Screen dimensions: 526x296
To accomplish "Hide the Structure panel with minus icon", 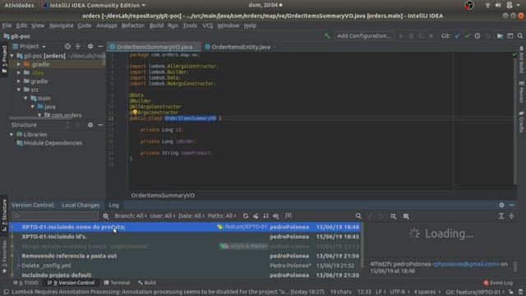I will [x=100, y=125].
